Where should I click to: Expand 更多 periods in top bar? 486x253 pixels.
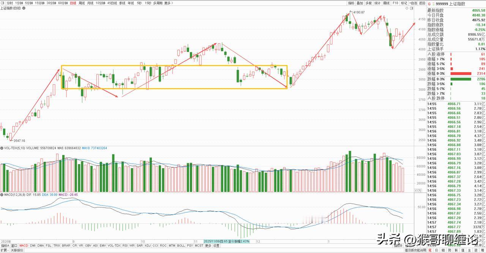[169, 3]
